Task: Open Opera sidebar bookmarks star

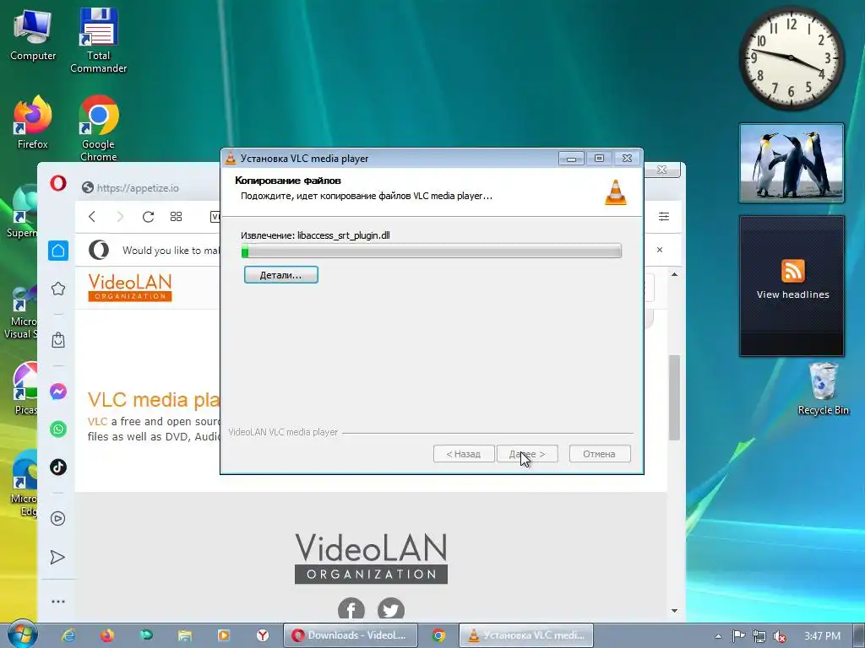Action: (58, 289)
